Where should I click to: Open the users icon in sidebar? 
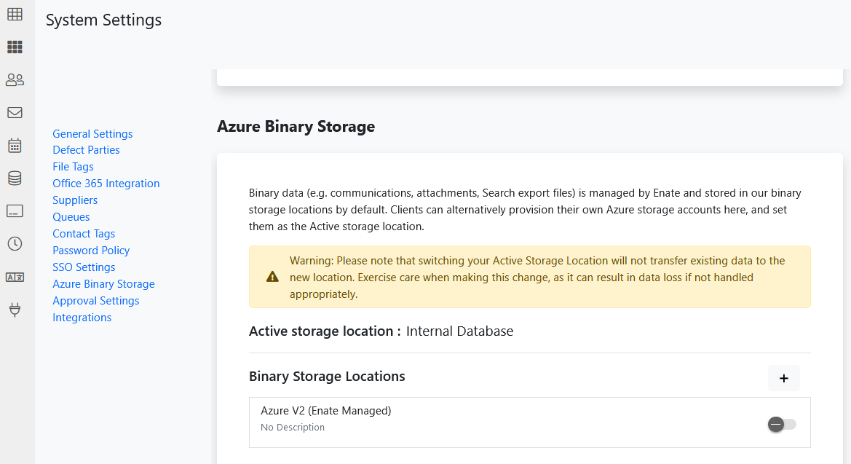point(15,80)
